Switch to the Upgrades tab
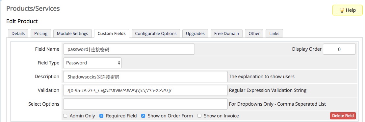This screenshot has height=122, width=365. click(195, 33)
